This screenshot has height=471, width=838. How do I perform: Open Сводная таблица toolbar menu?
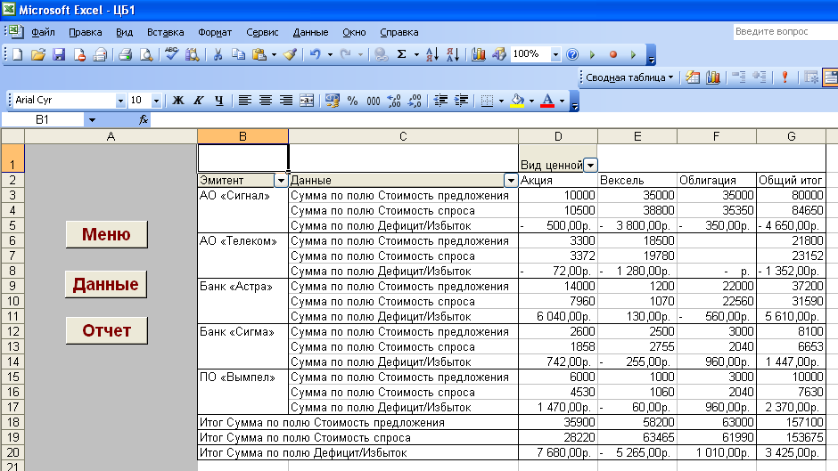click(629, 77)
